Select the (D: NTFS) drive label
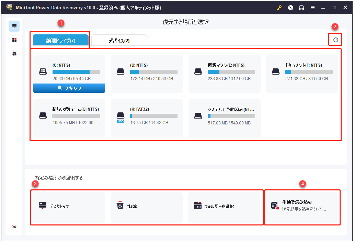The width and height of the screenshot is (354, 243). pos(139,65)
